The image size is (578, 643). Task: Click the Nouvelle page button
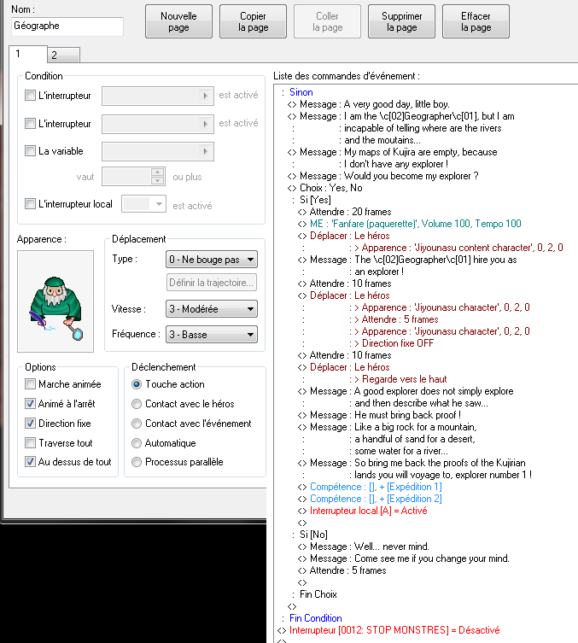point(178,21)
